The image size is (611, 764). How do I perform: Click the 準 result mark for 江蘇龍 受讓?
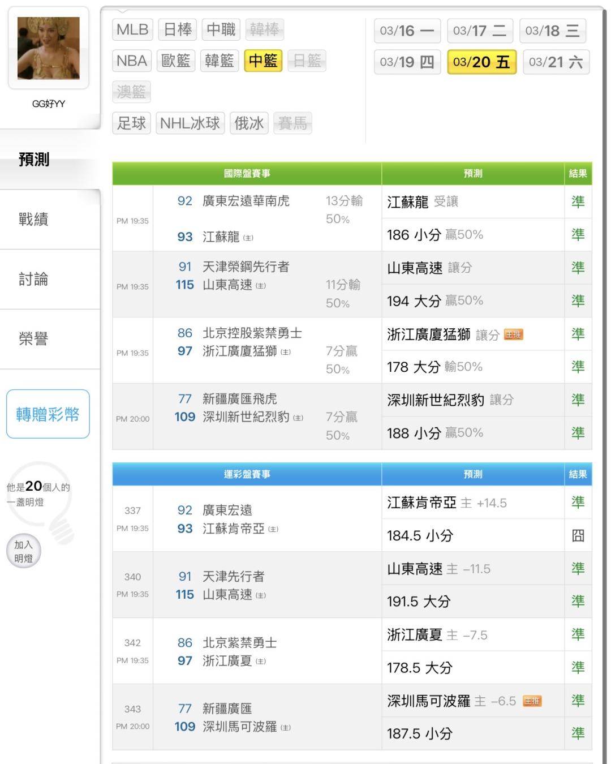tap(578, 202)
